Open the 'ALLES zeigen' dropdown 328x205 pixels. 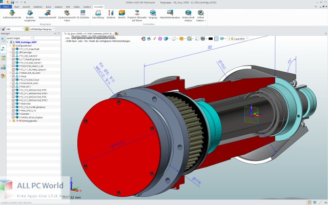[x=19, y=38]
